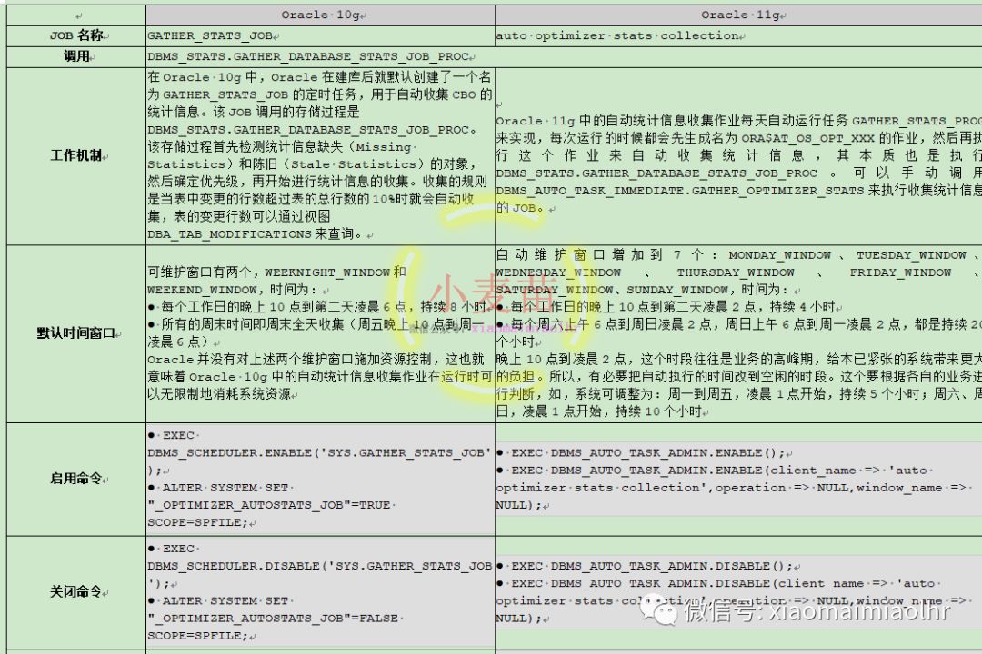Click 'WEEKEND_WINDOW，时间为' line in 10g column
The height and width of the screenshot is (654, 982).
[x=233, y=290]
